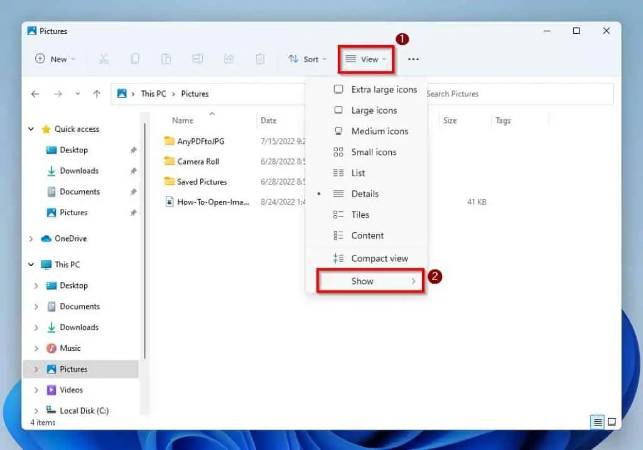Open OneDrive in navigation pane

coord(70,238)
